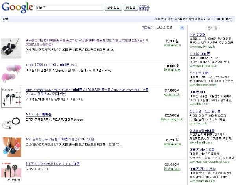Screen dimensions: 236x185
Task: Open the ATH-C703 product title link
Action: point(53,164)
